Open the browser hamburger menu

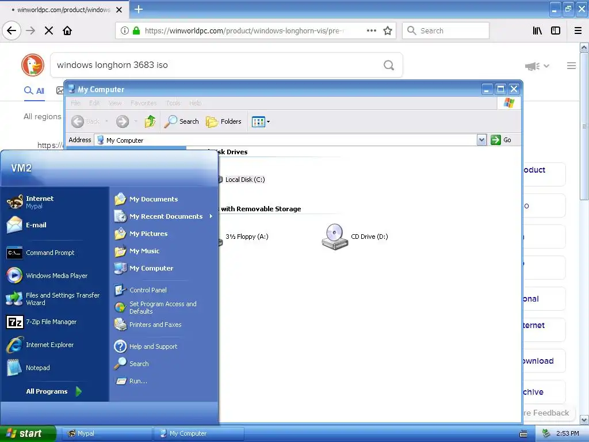tap(578, 31)
